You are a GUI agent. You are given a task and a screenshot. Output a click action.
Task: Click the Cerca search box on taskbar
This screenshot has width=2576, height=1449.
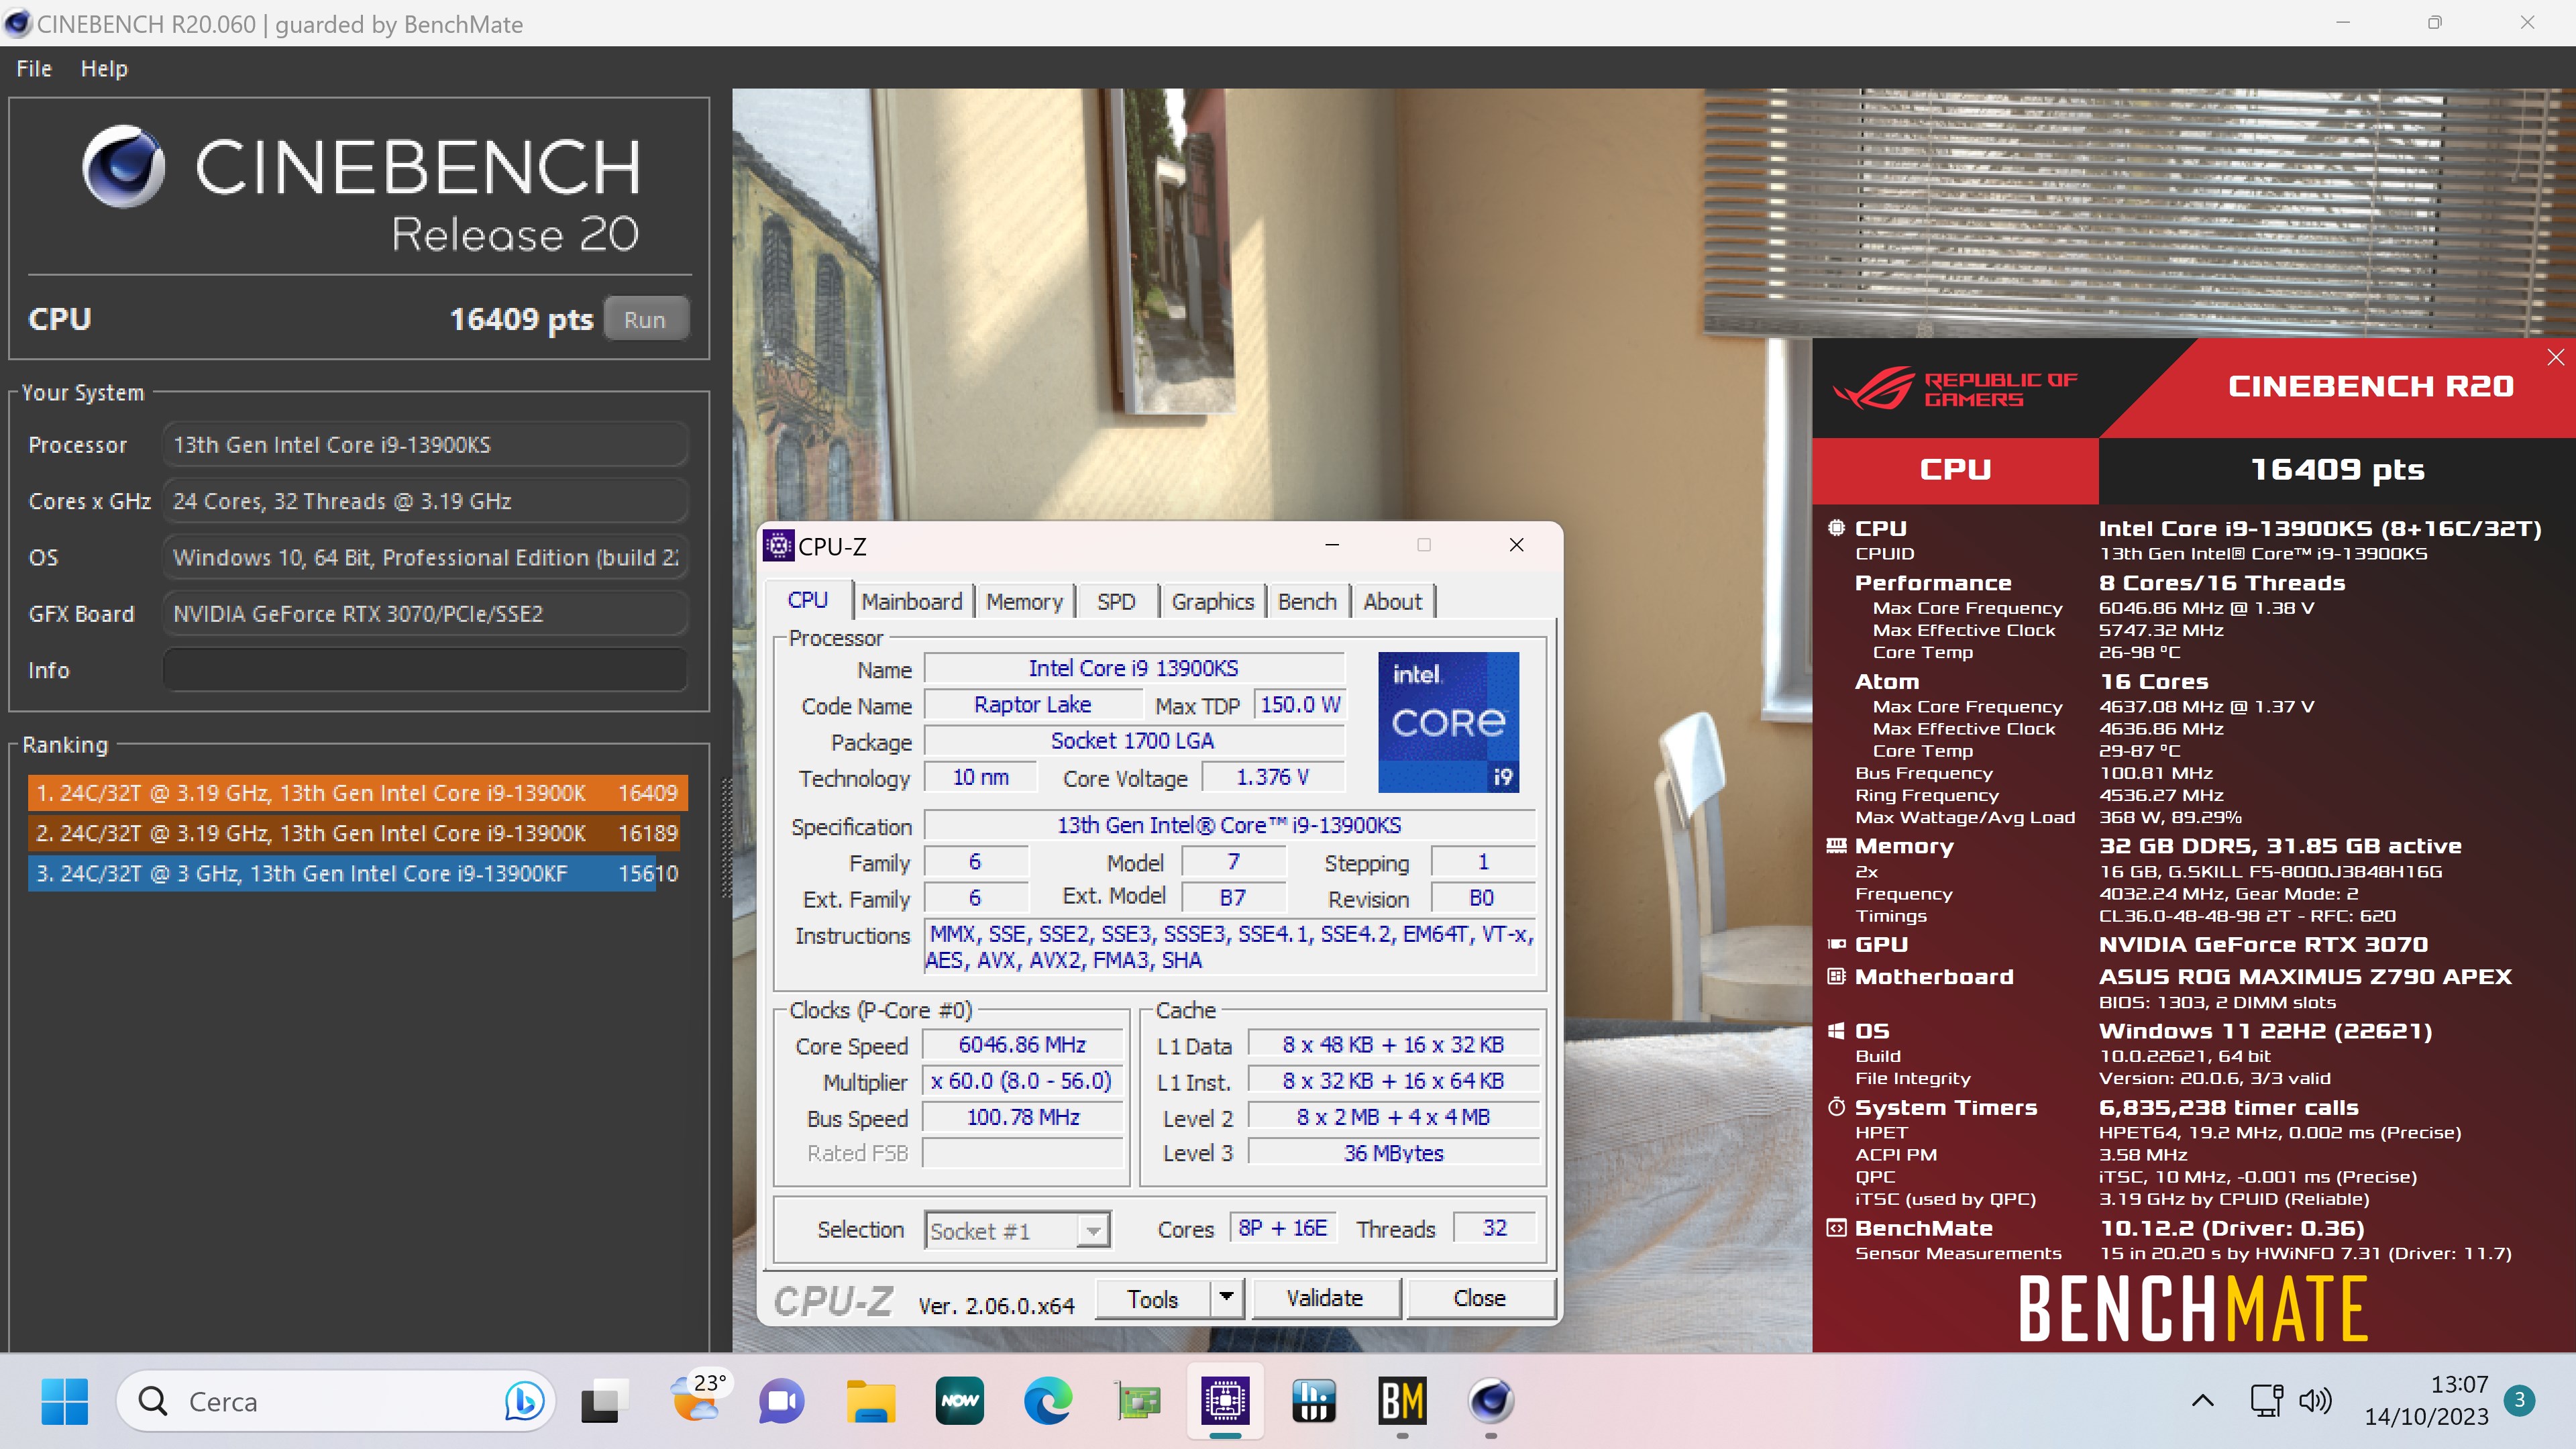coord(336,1401)
